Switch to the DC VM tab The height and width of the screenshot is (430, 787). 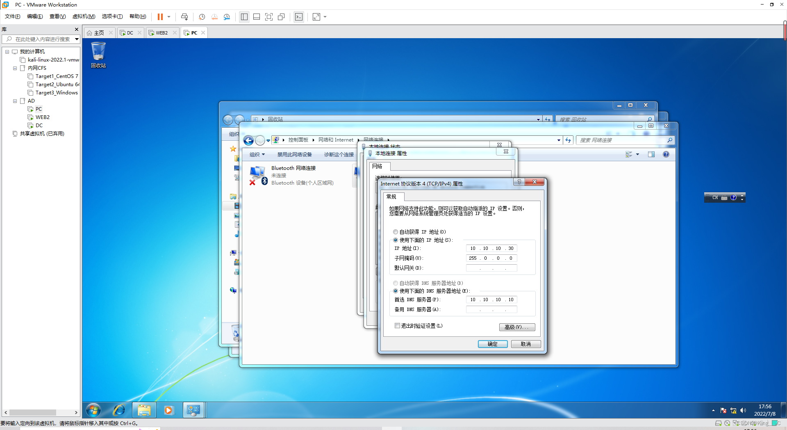click(130, 33)
